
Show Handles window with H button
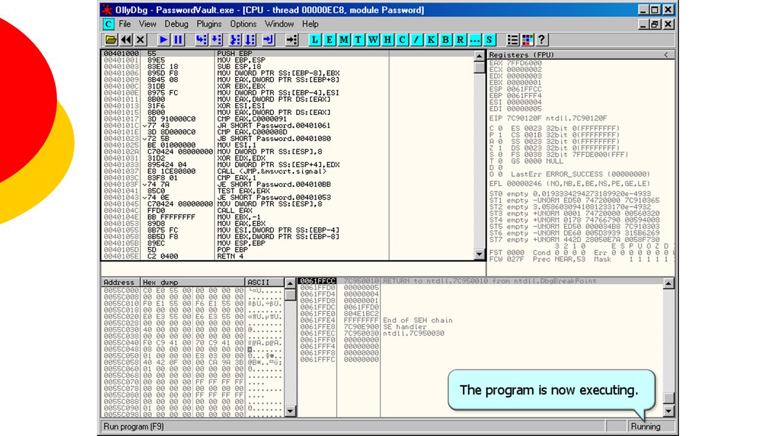point(388,40)
